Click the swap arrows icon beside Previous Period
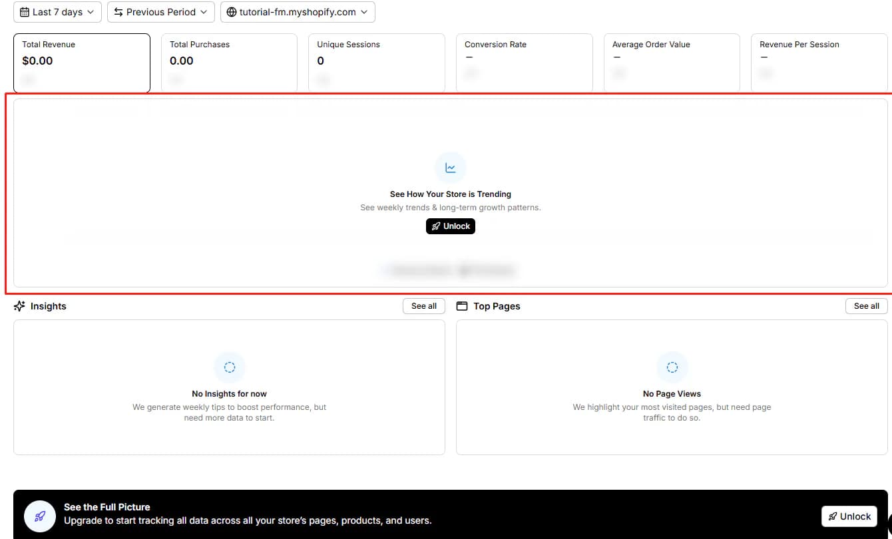The image size is (892, 539). (x=118, y=12)
